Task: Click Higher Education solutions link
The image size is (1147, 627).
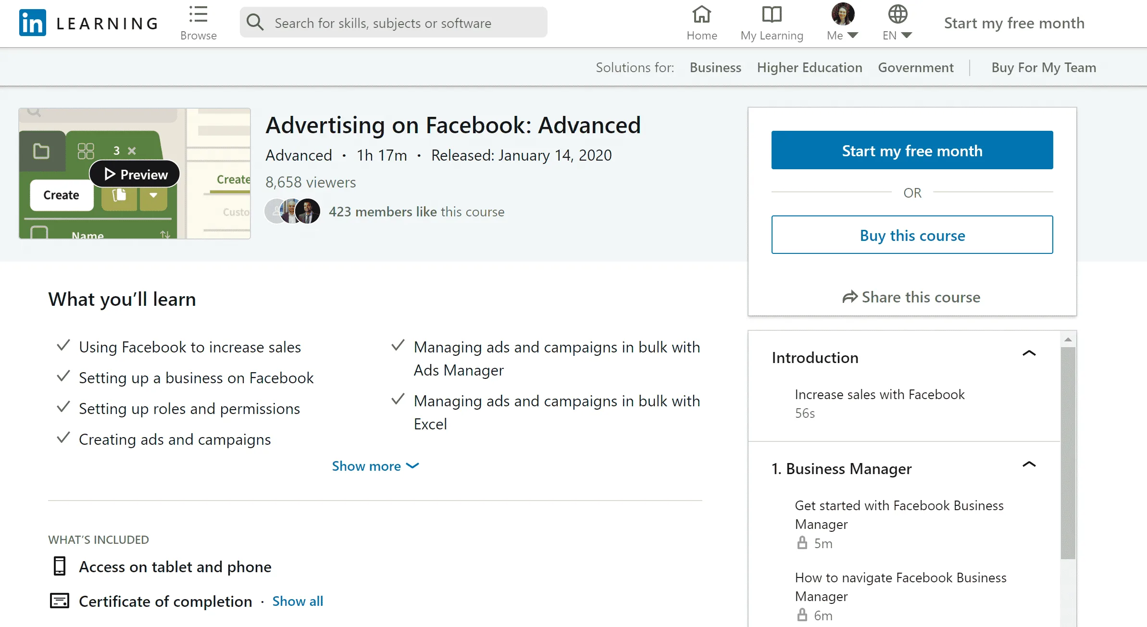Action: click(x=810, y=67)
